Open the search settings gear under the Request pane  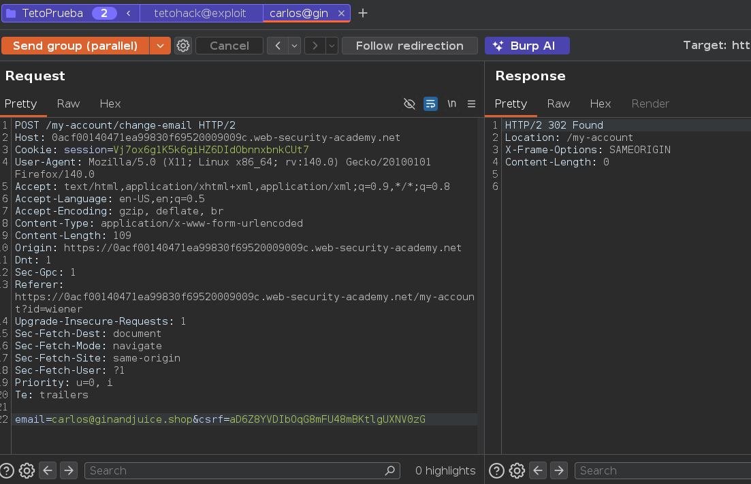27,471
